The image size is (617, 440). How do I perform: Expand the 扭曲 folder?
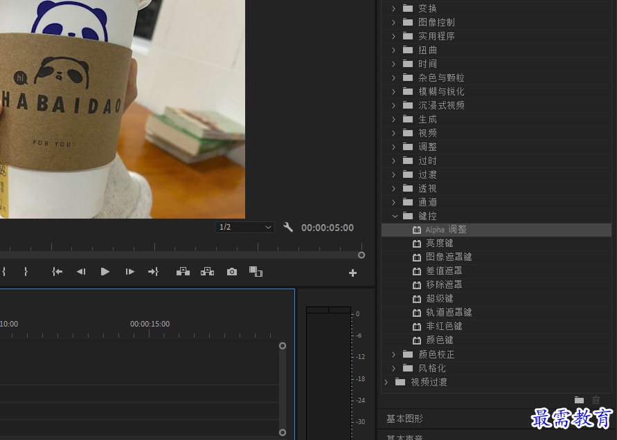coord(393,50)
